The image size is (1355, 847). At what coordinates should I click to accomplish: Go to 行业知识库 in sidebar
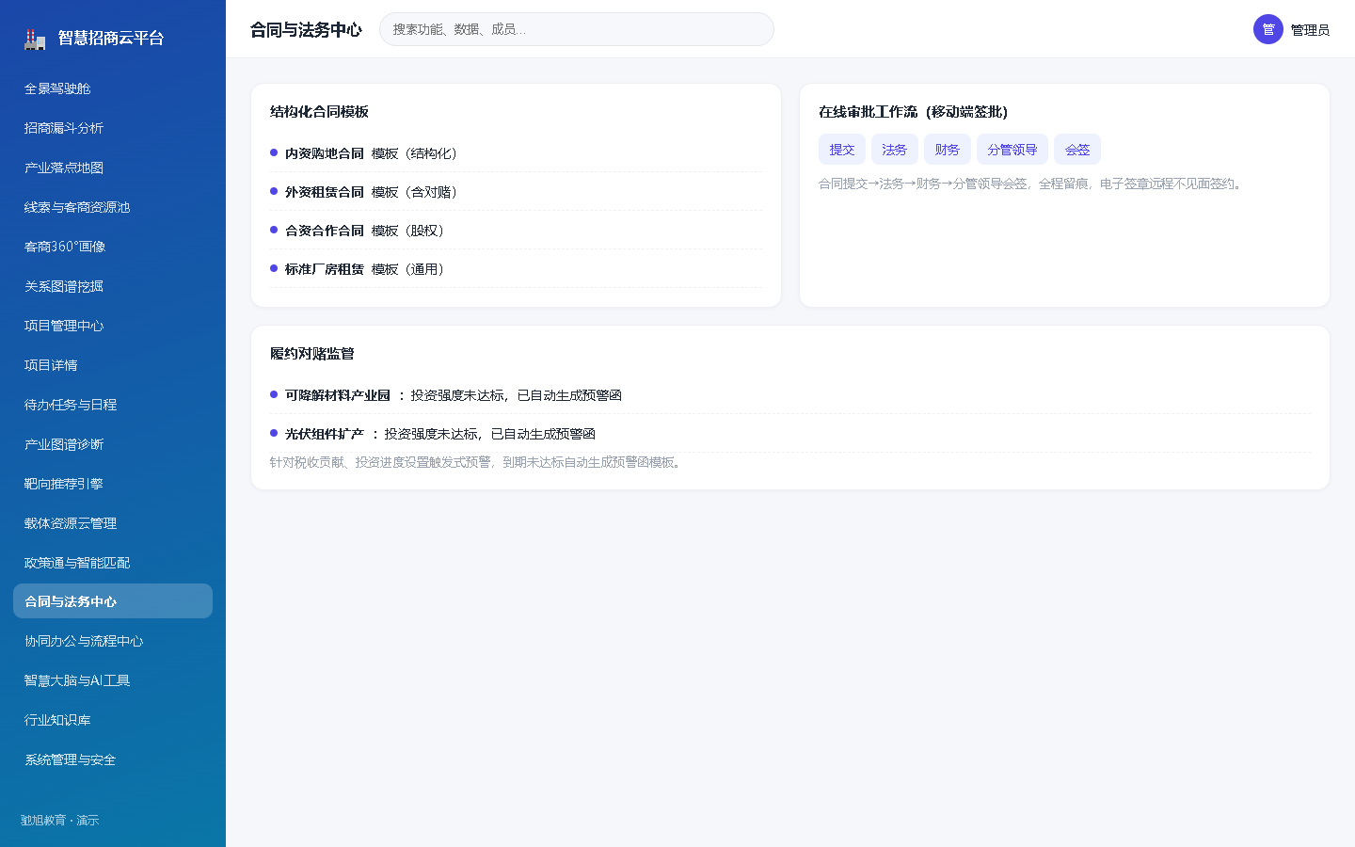(113, 720)
